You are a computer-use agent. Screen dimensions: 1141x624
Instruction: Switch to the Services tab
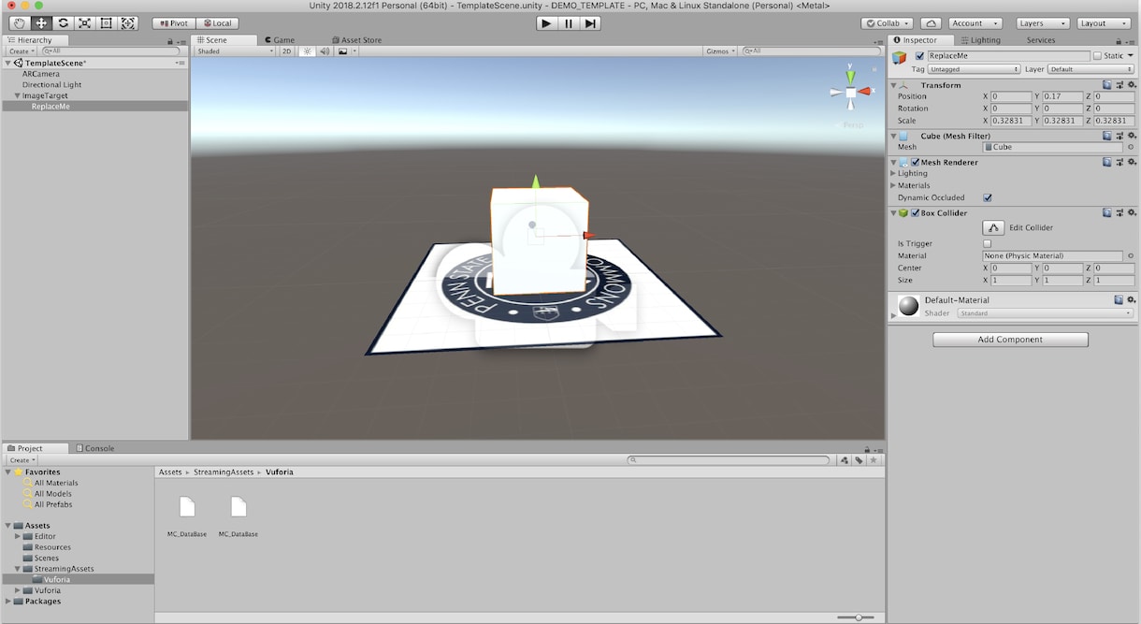(1041, 40)
